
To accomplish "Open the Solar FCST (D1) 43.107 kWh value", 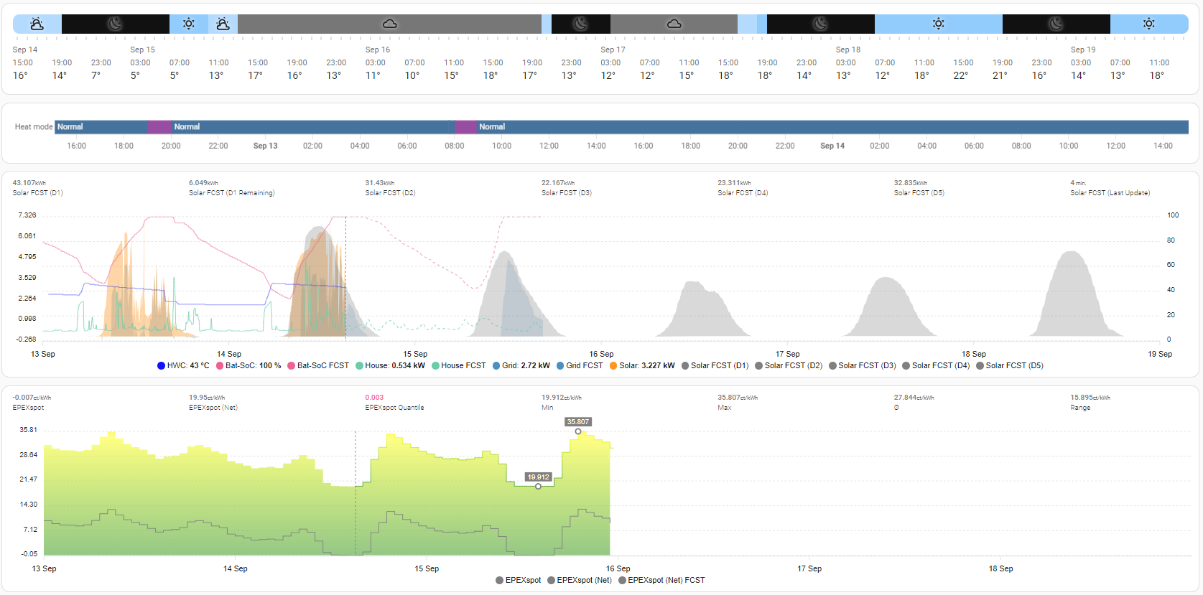I will click(29, 183).
